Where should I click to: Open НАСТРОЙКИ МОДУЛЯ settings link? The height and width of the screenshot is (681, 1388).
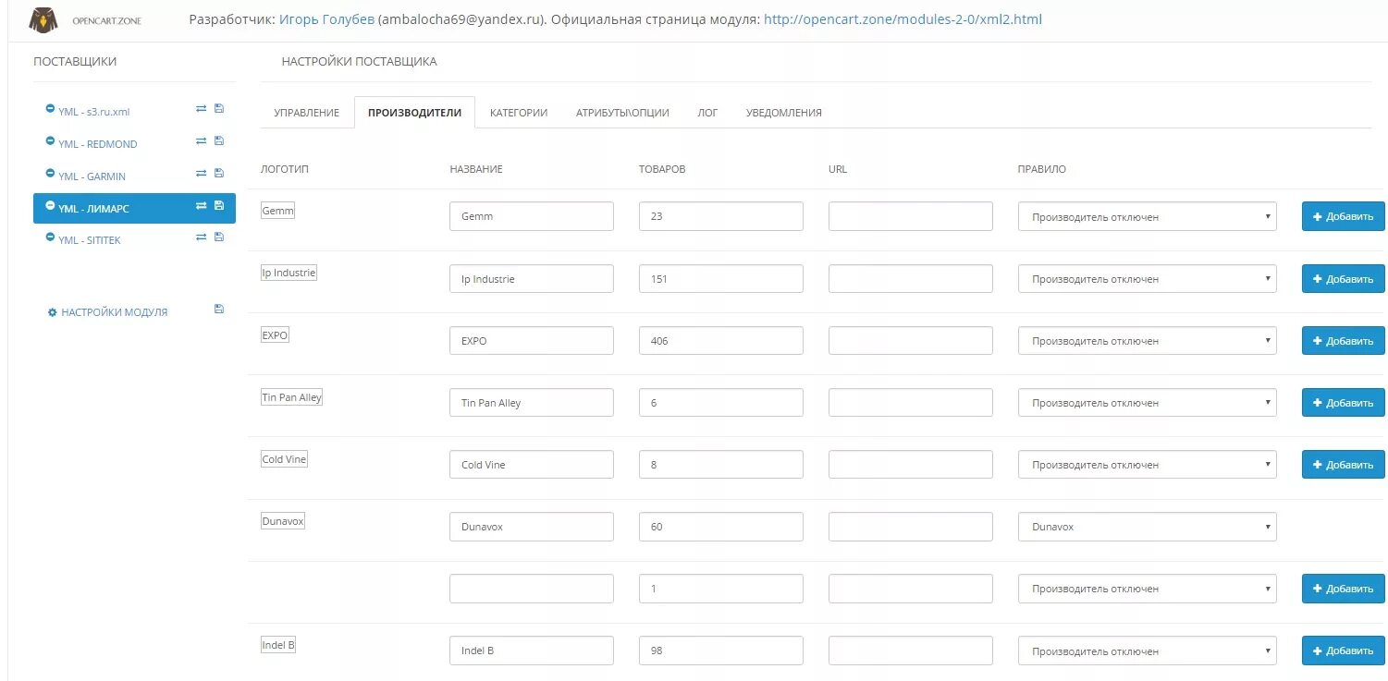point(115,312)
